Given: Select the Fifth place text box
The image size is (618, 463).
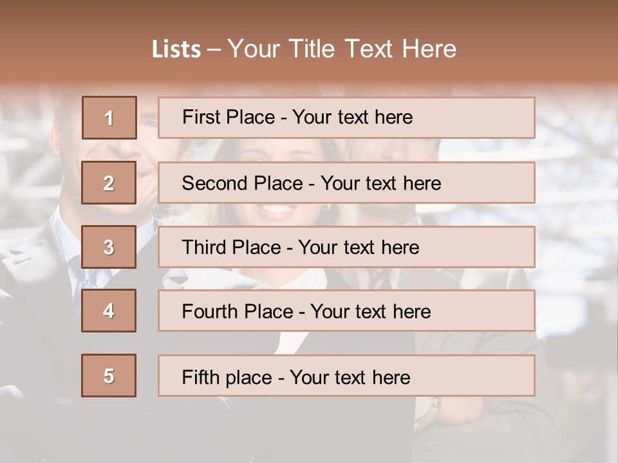Looking at the screenshot, I should pos(346,376).
